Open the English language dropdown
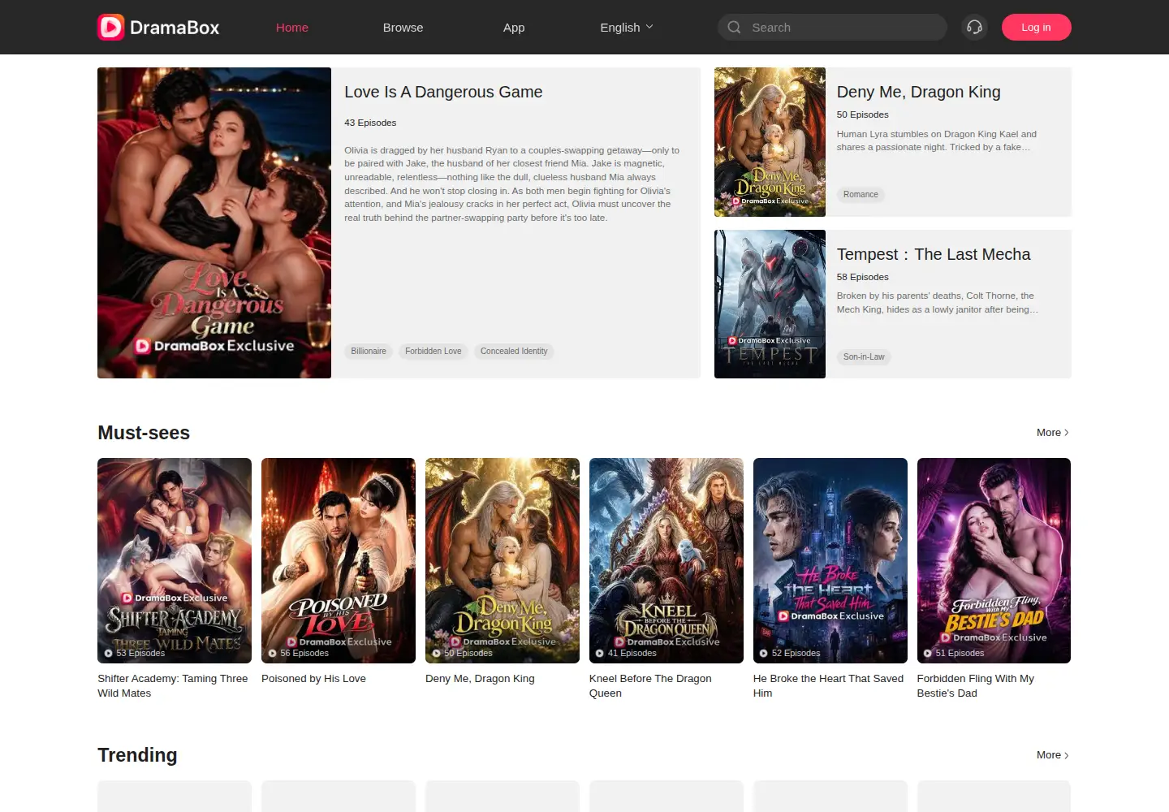This screenshot has width=1169, height=812. 627,28
